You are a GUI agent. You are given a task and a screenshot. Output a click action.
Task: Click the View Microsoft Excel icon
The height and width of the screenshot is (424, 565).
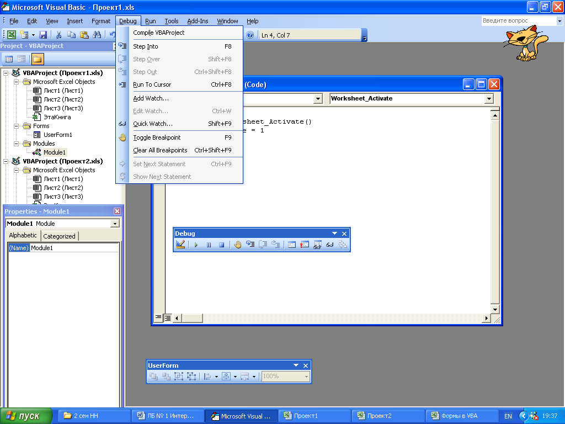pyautogui.click(x=12, y=35)
